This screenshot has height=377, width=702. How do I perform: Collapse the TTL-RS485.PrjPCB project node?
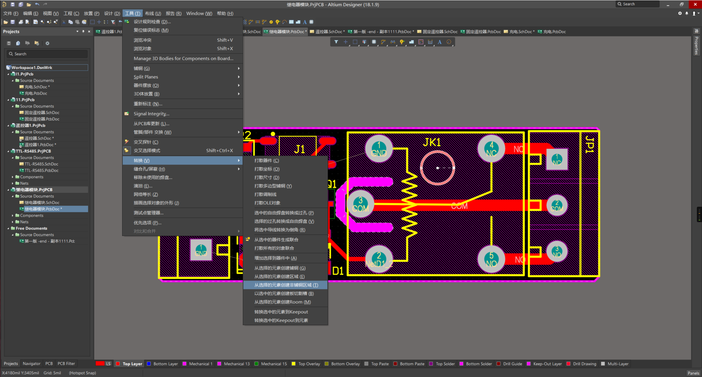coord(8,151)
